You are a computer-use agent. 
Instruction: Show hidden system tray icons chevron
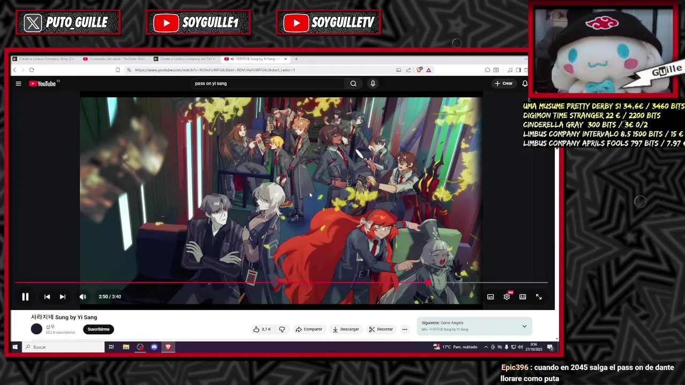point(486,347)
